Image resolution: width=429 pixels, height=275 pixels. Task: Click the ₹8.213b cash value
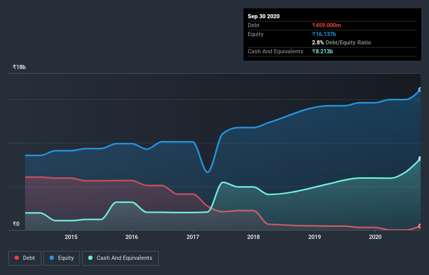pyautogui.click(x=322, y=51)
